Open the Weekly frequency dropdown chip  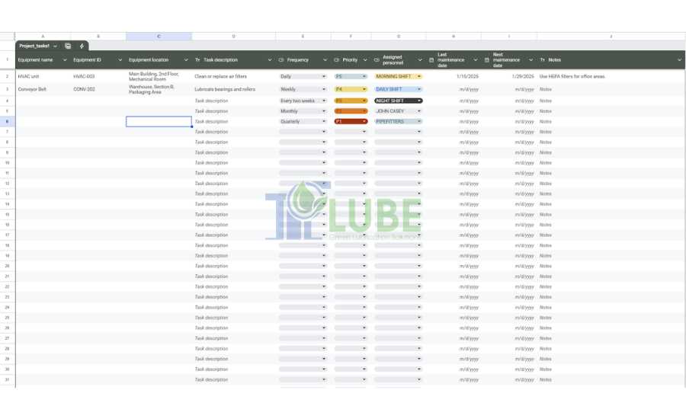pos(303,89)
